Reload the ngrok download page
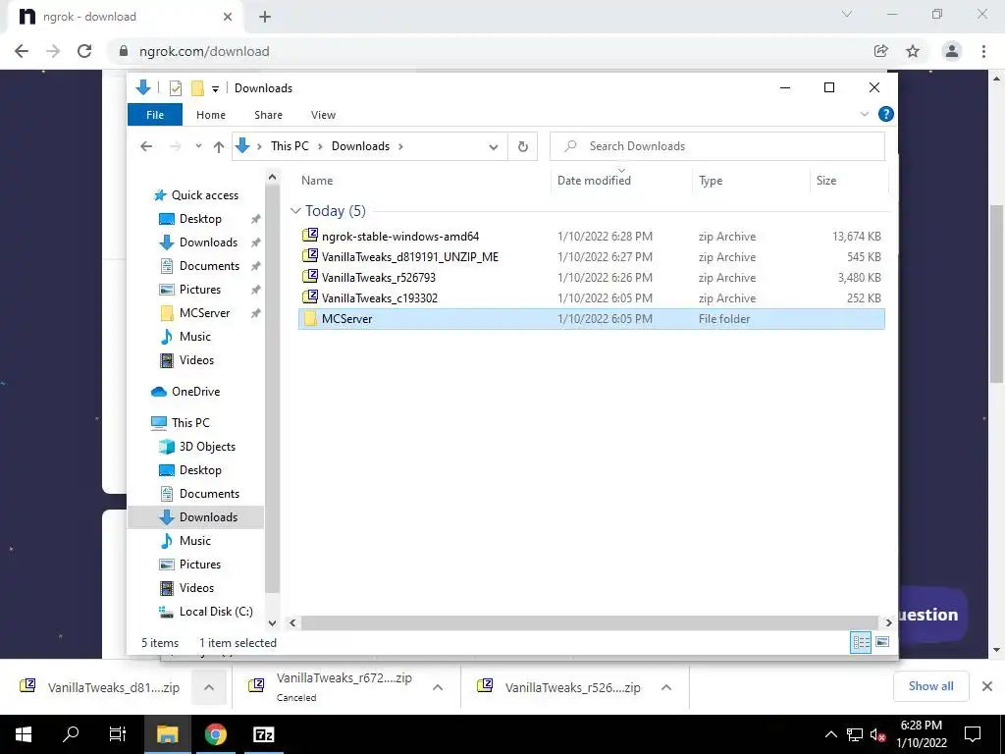1005x754 pixels. [x=84, y=51]
